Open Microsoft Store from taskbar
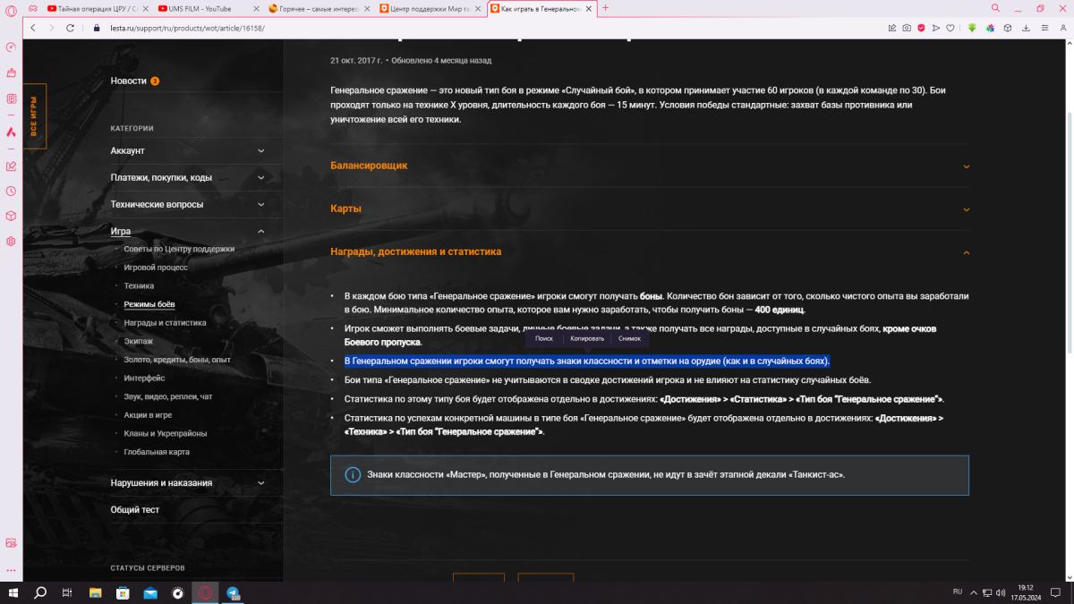Image resolution: width=1074 pixels, height=604 pixels. click(x=123, y=592)
